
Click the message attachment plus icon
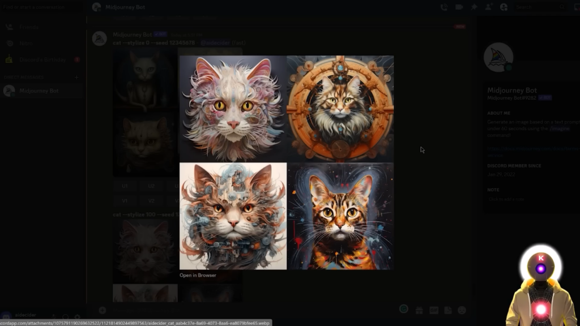[103, 311]
